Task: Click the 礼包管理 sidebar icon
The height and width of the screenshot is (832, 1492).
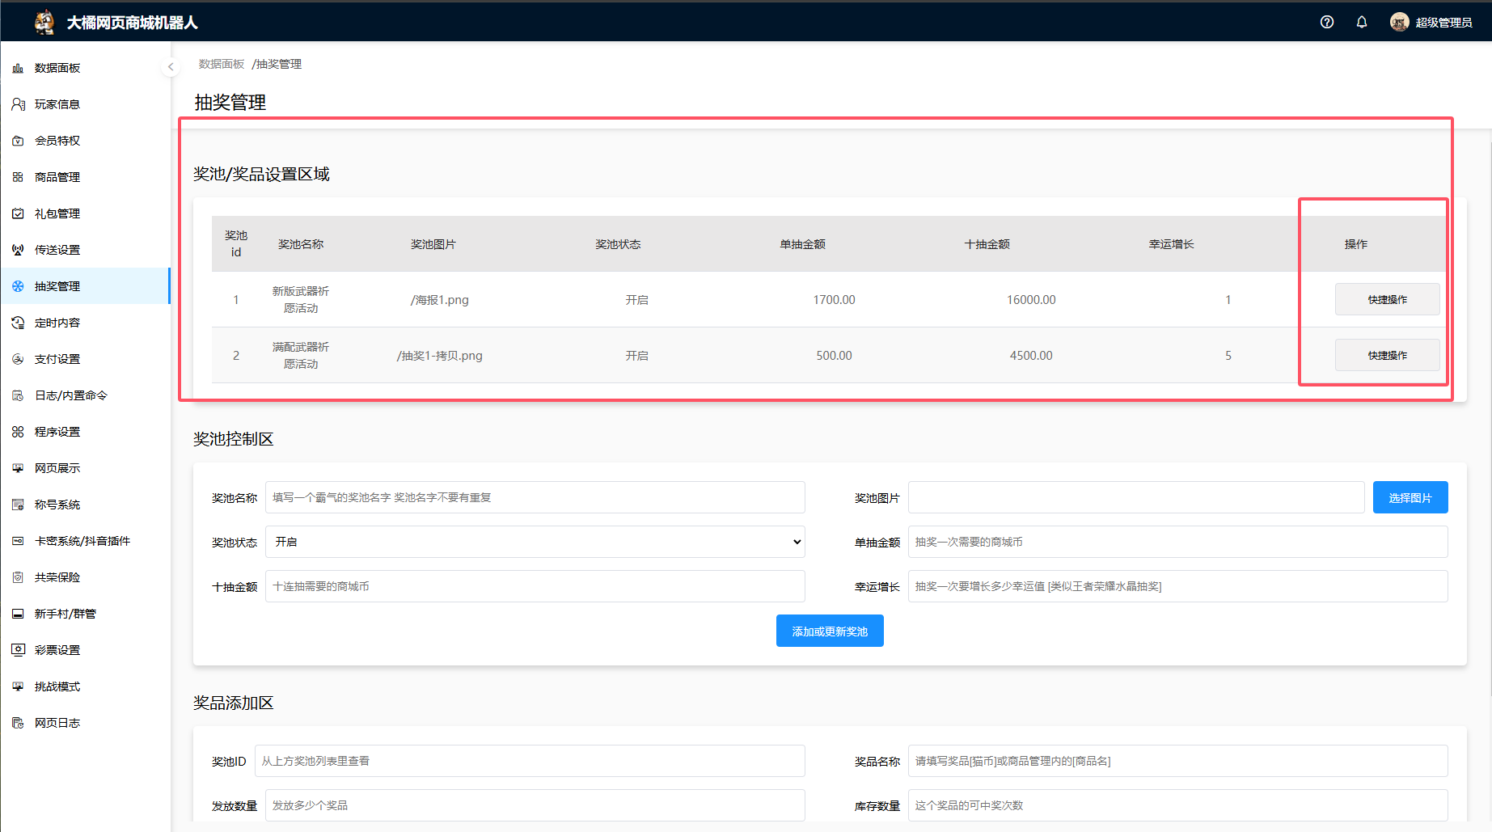Action: pos(18,213)
